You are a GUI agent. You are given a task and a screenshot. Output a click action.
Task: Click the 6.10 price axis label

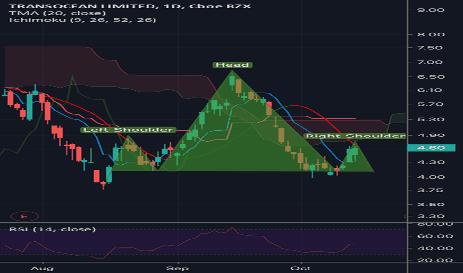click(430, 90)
